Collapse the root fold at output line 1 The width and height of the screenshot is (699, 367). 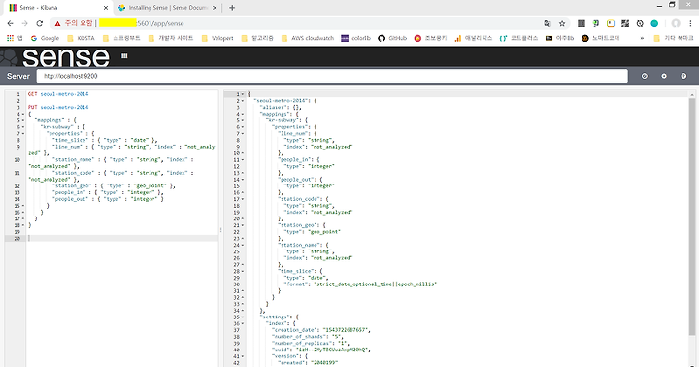tap(243, 94)
